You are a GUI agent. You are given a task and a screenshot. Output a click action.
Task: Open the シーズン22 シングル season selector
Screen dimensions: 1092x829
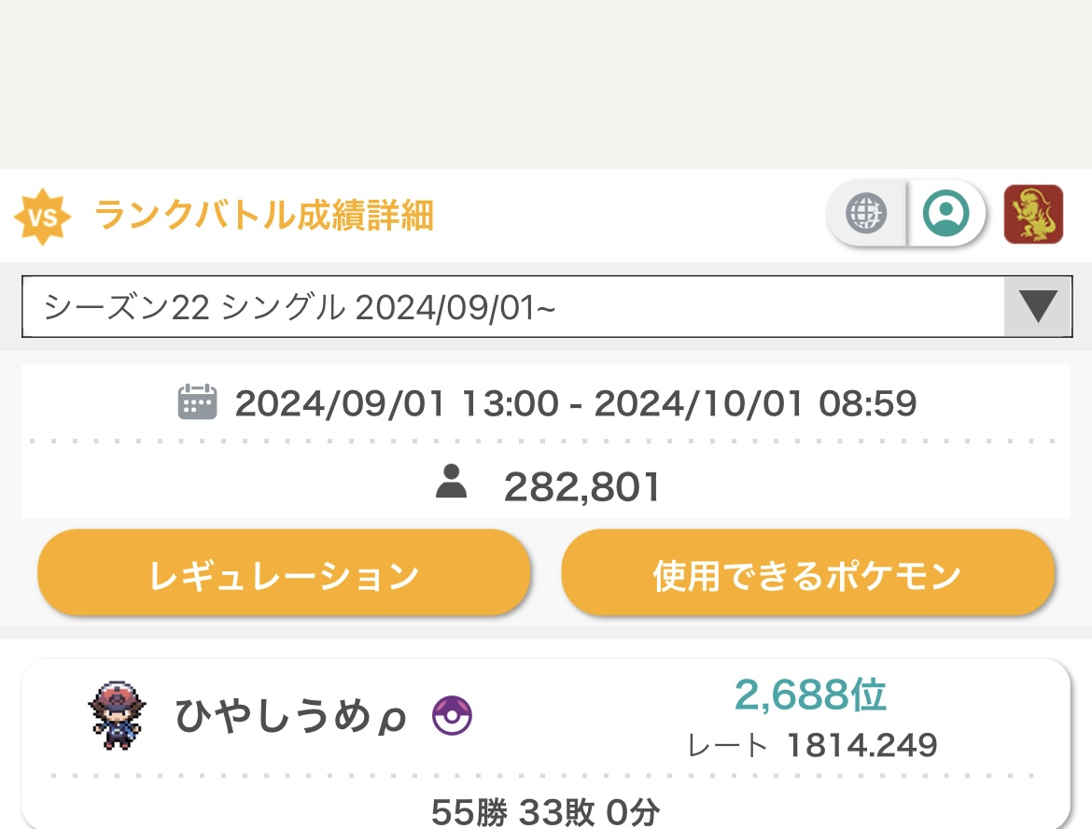(x=547, y=306)
